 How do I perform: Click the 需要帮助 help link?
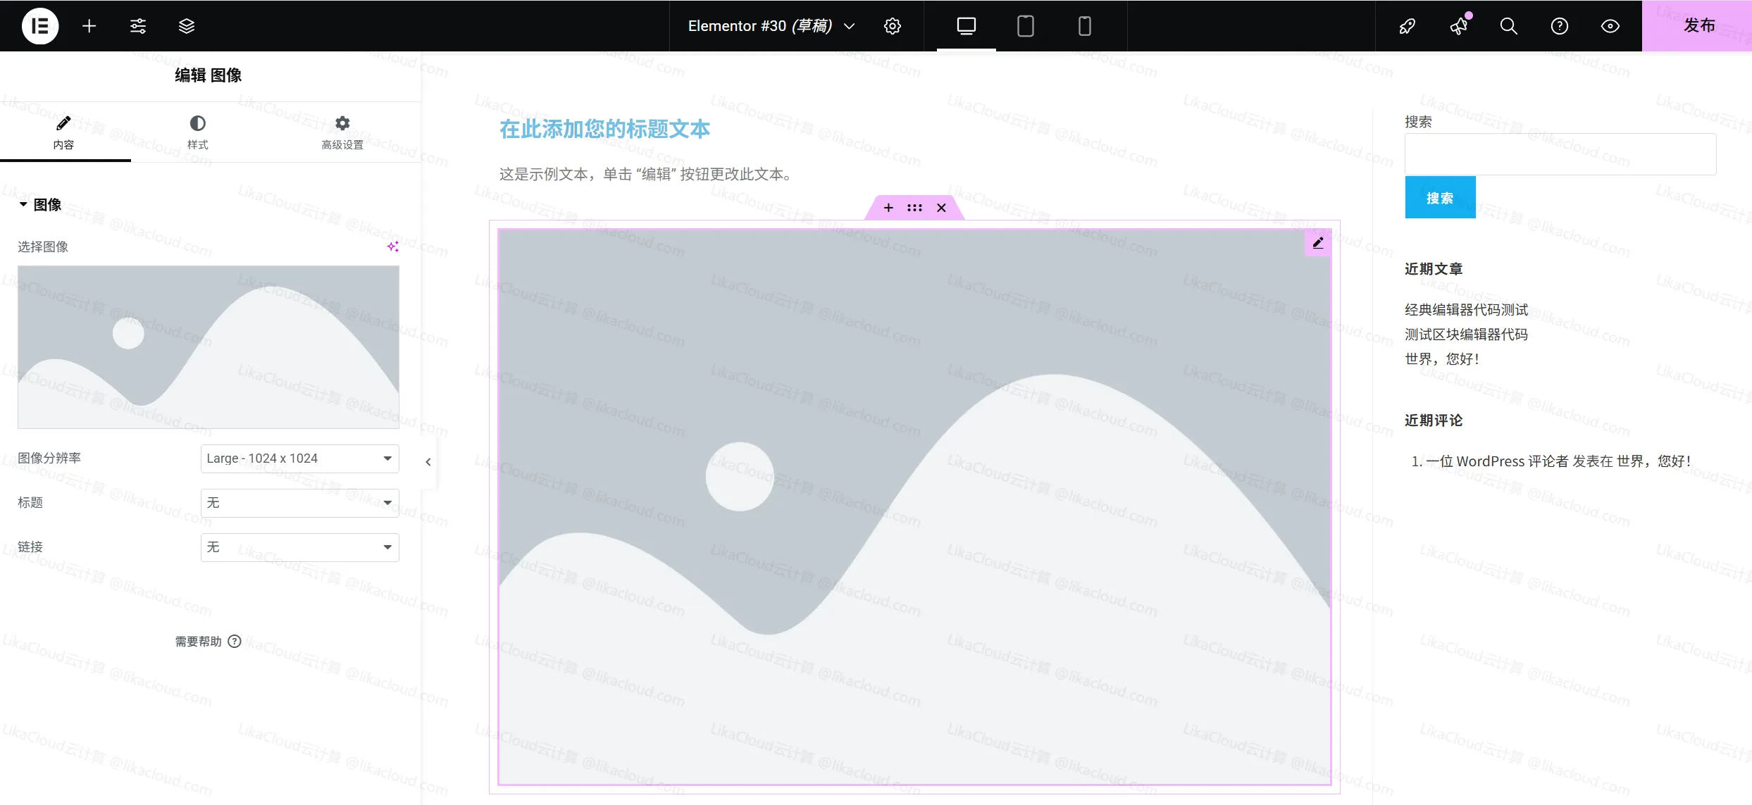coord(207,642)
